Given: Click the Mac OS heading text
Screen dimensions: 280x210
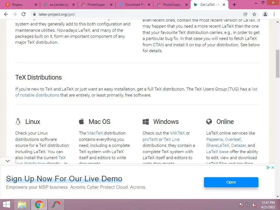Looking at the screenshot, I should (x=100, y=122).
